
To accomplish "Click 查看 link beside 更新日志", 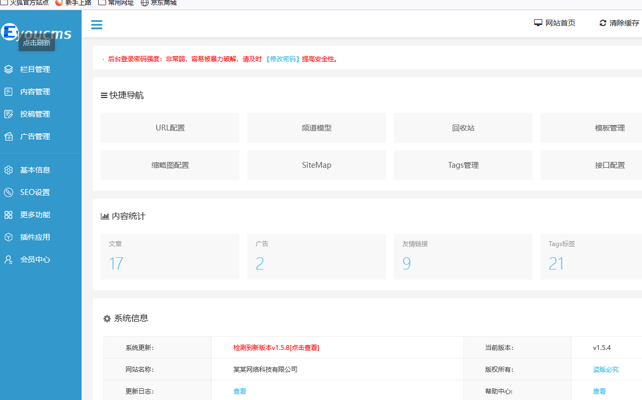I will (x=240, y=391).
